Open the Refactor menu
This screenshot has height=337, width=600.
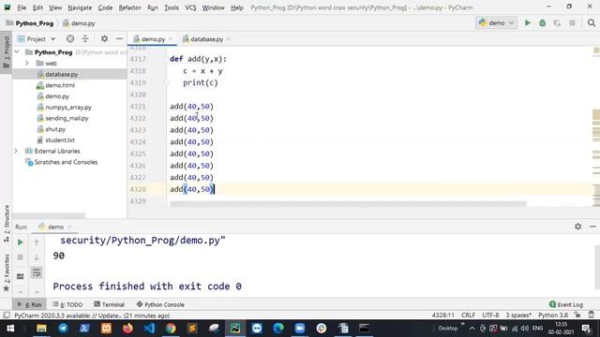coord(129,7)
